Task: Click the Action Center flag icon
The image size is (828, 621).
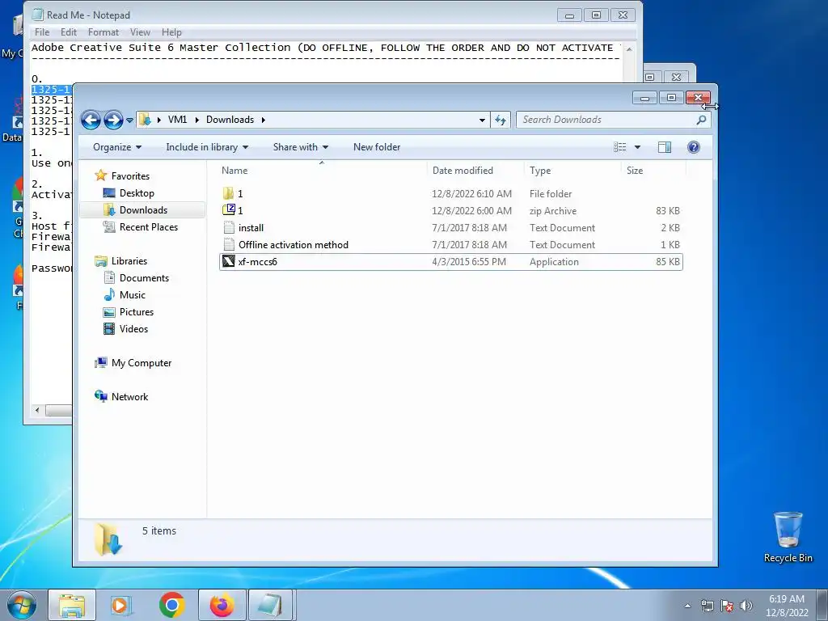Action: point(727,606)
